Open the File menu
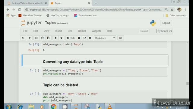 [25, 31]
